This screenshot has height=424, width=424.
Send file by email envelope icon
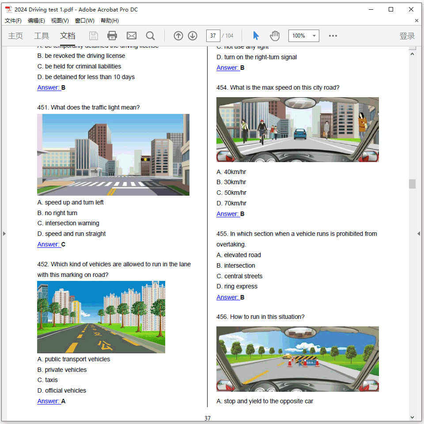click(131, 36)
